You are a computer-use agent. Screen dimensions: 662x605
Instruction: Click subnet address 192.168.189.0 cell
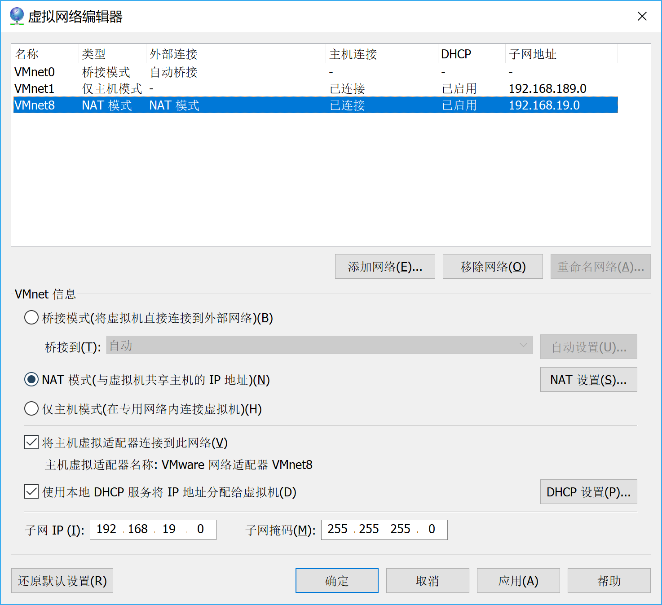547,89
